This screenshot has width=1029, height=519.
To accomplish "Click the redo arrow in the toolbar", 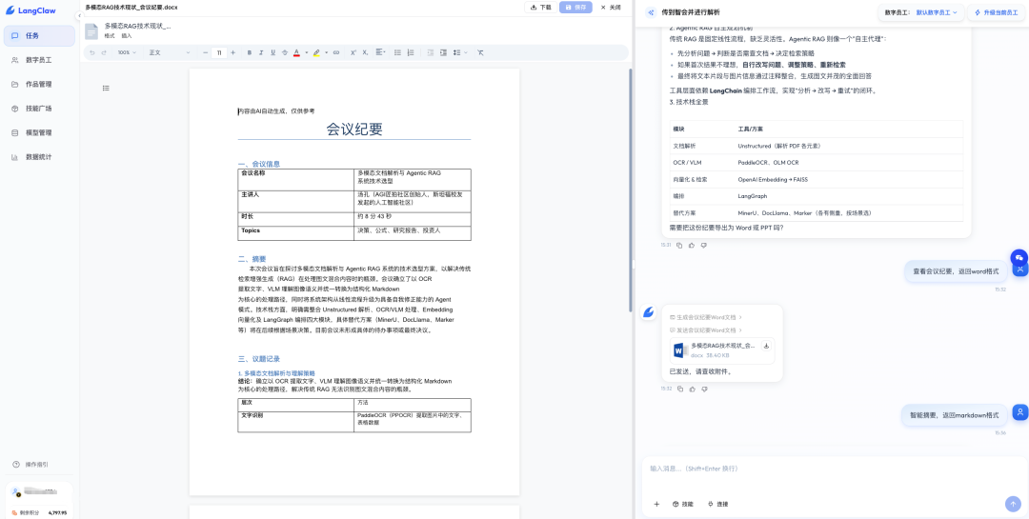I will (104, 52).
